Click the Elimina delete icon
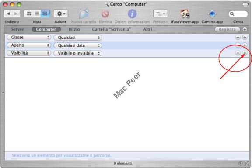Image resolution: width=252 pixels, height=168 pixels. pyautogui.click(x=105, y=14)
